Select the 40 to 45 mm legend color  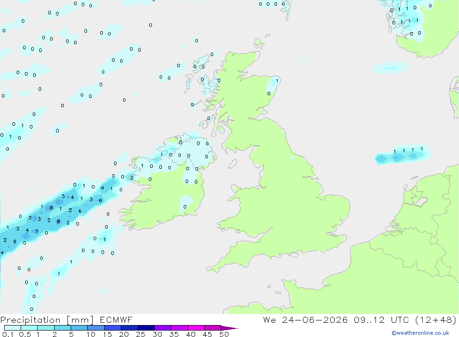196,328
